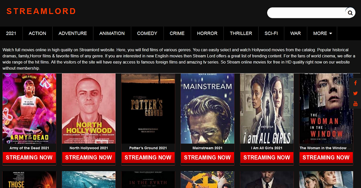Click the Potter's Ground 2021 title
361x188 pixels.
pos(148,148)
